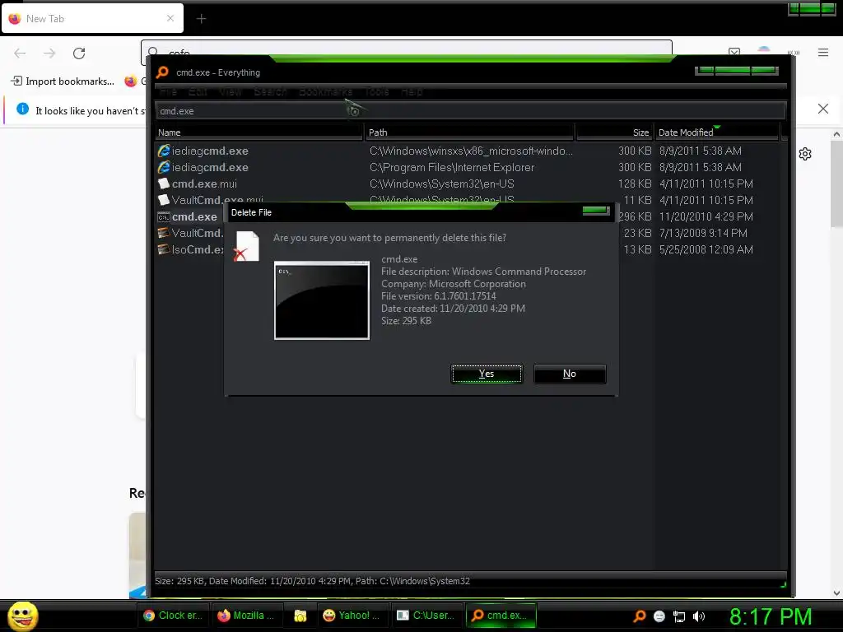Click console icon next to cmd.exe

coord(164,217)
